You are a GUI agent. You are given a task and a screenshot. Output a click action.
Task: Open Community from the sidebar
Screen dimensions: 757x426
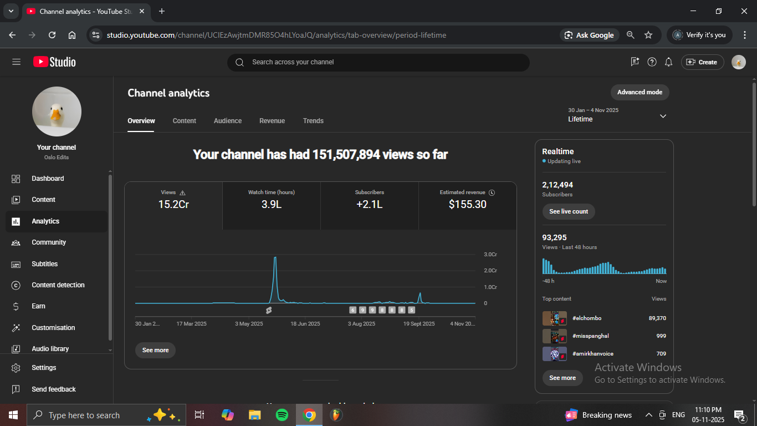point(49,242)
